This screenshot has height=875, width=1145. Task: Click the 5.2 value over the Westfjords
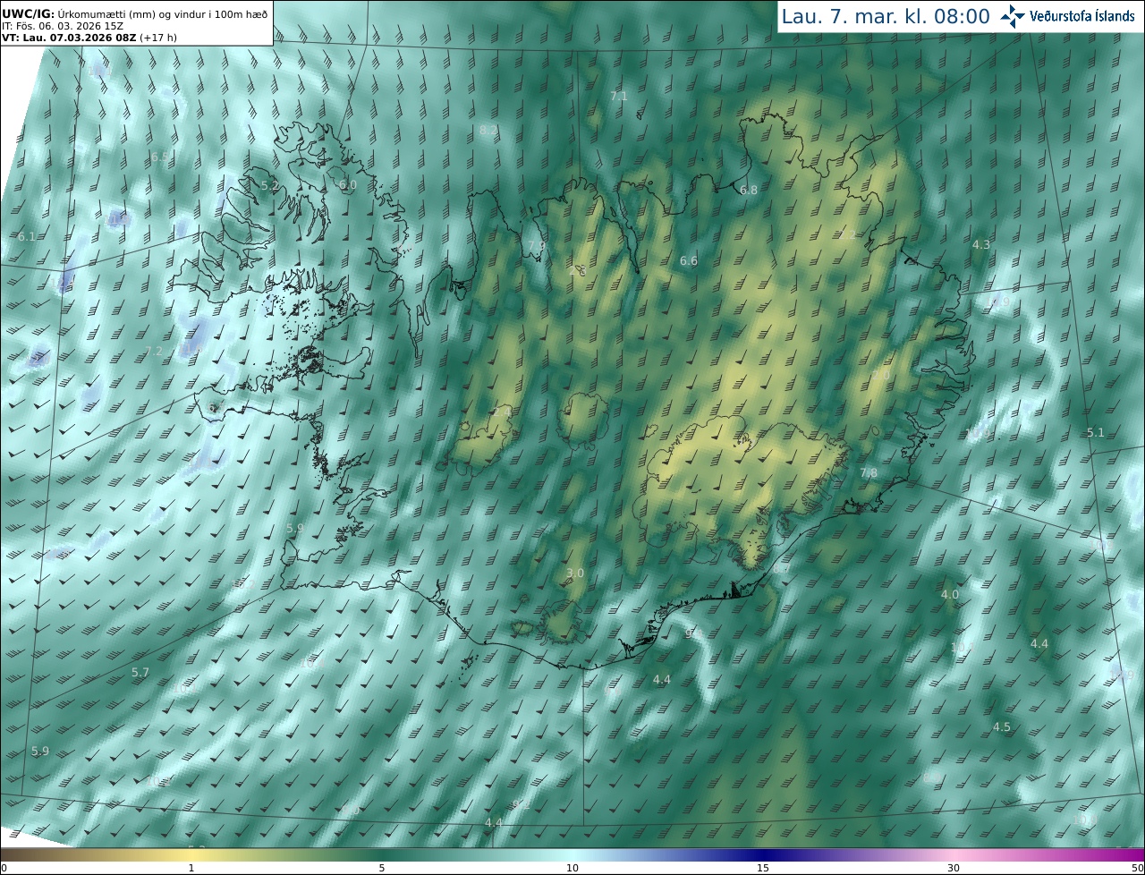(270, 185)
